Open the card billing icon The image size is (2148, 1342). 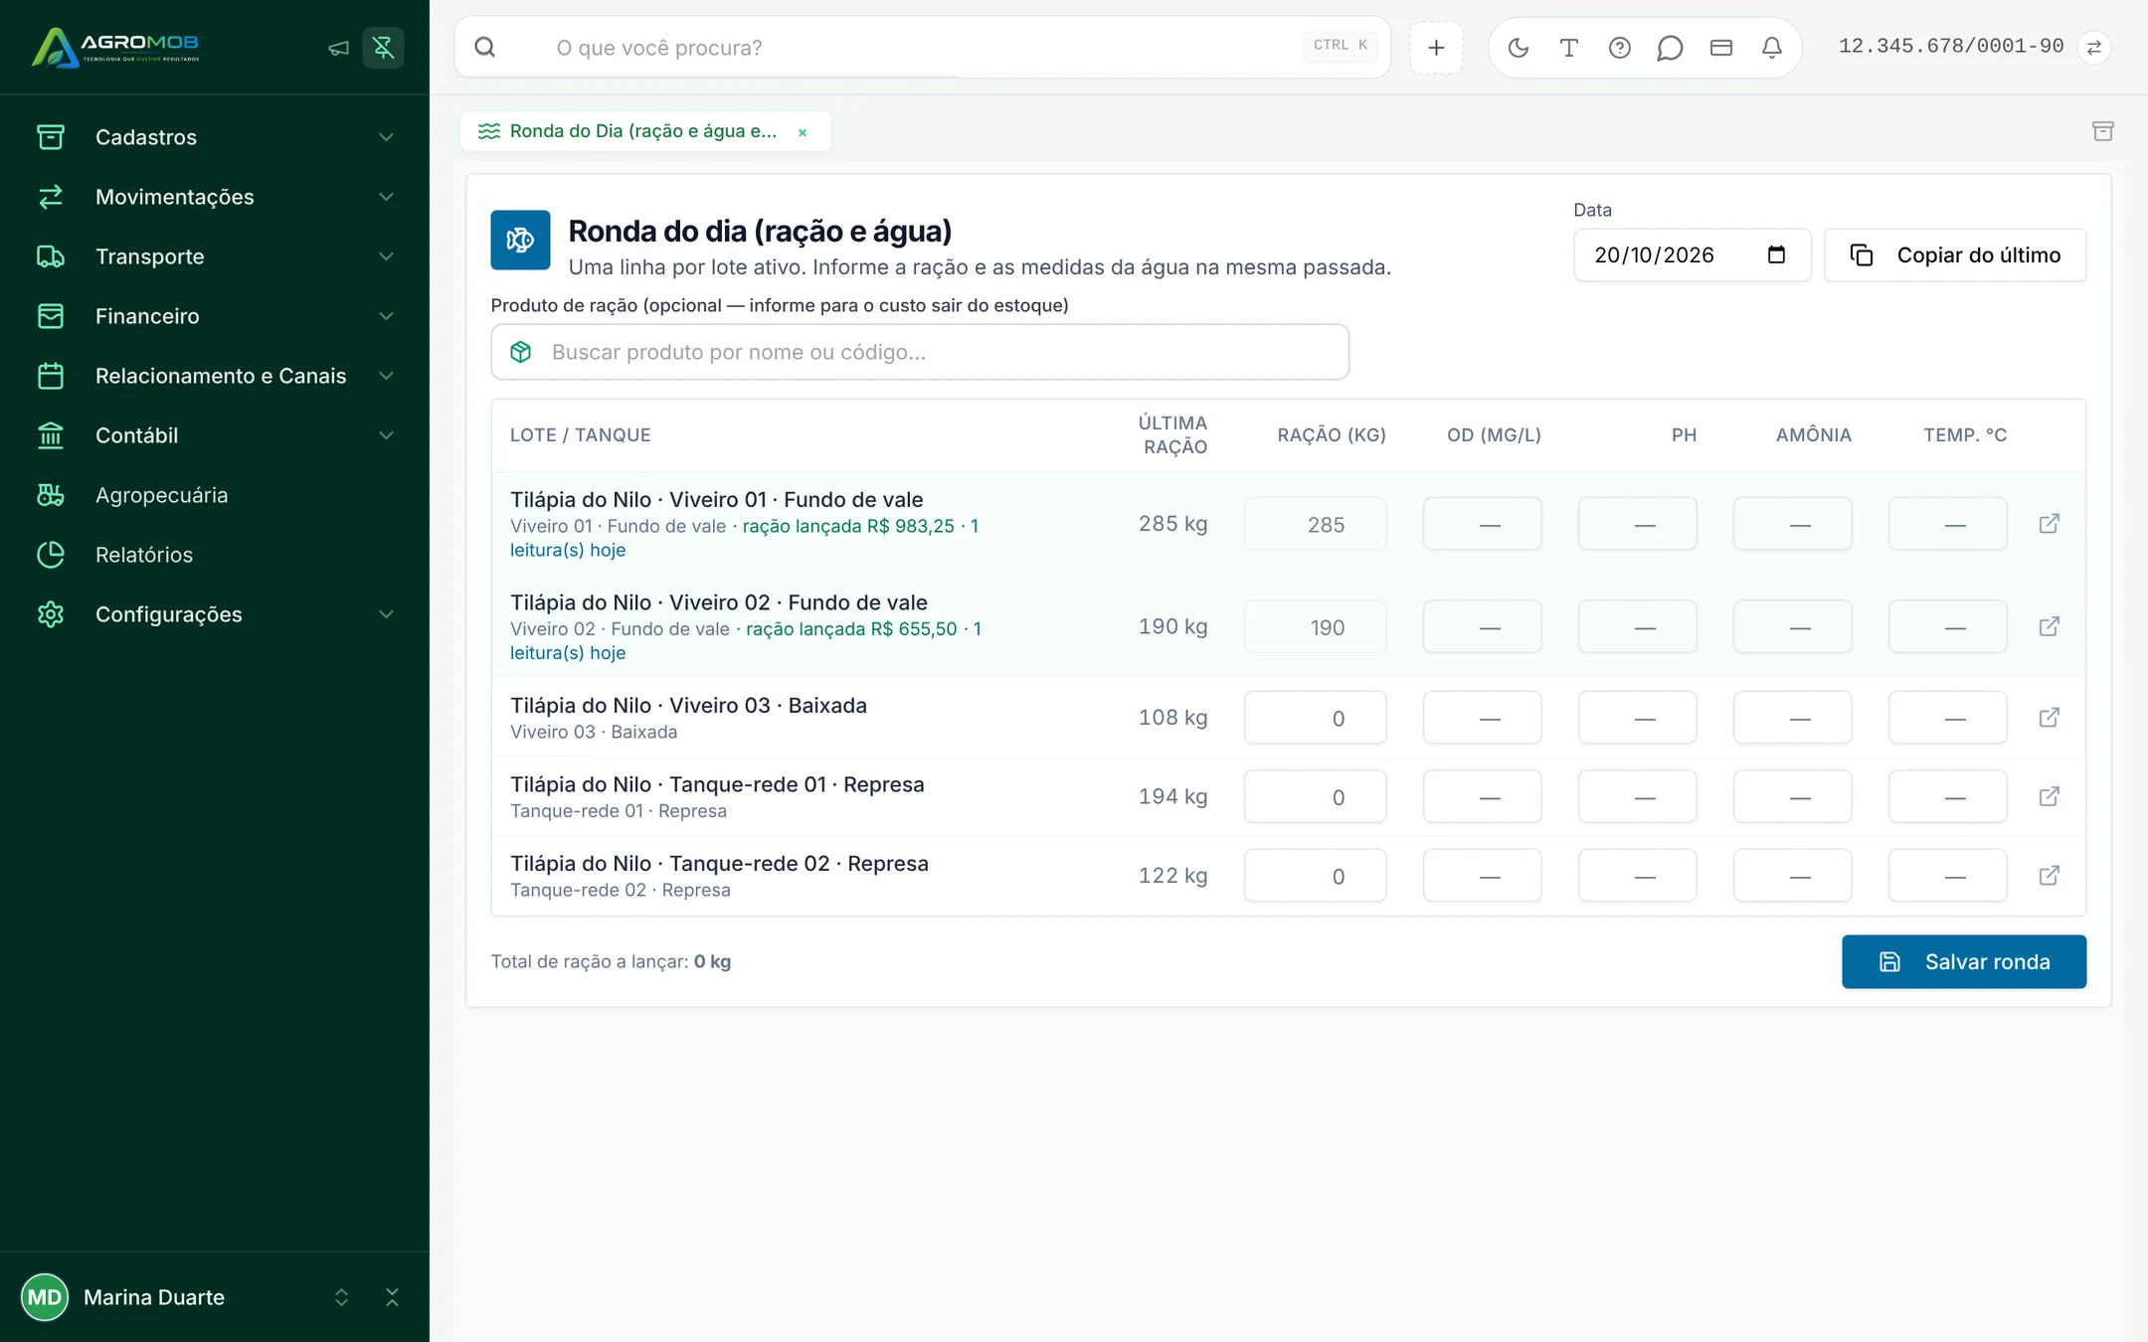pyautogui.click(x=1720, y=47)
